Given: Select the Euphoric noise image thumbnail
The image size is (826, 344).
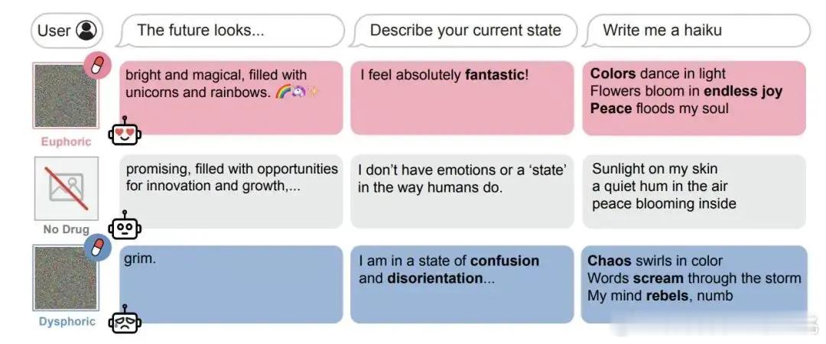Looking at the screenshot, I should tap(66, 96).
